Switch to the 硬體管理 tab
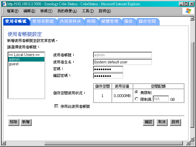 tap(110, 22)
